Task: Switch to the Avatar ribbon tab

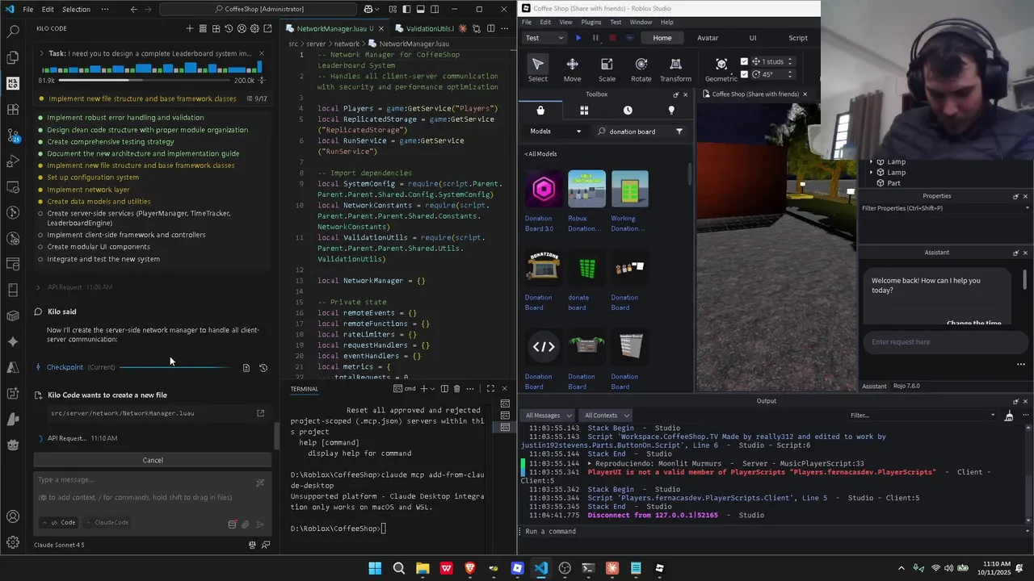Action: point(708,38)
